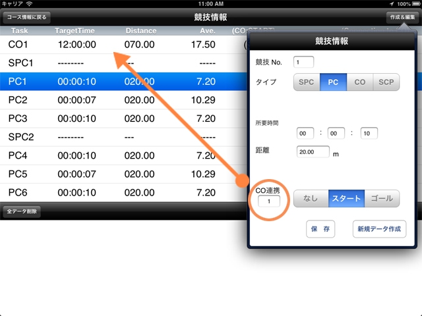
Task: Select the PC6 row in the list
Action: (119, 192)
